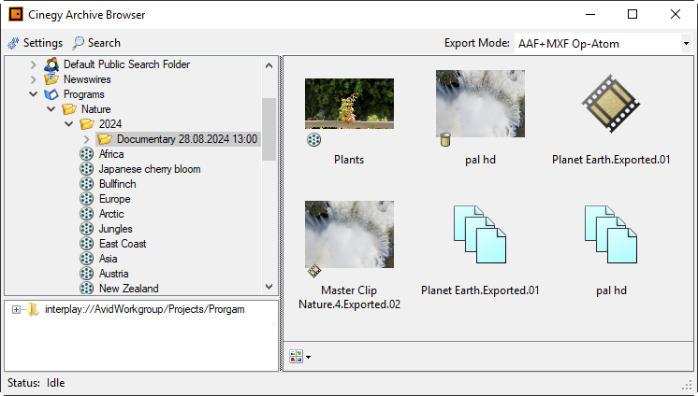Click the tree scrollbar down arrow
The image size is (698, 396).
click(x=269, y=287)
